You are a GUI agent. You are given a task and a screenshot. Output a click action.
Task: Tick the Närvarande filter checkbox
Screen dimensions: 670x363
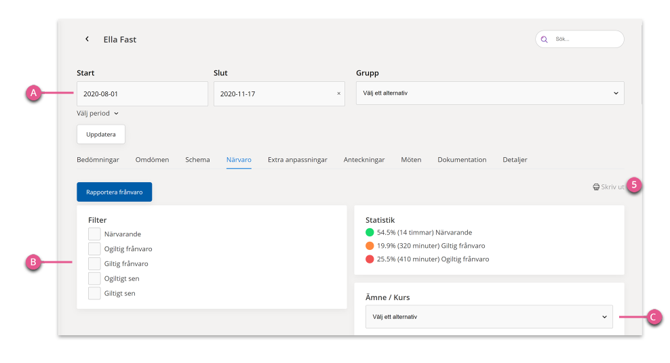(94, 234)
